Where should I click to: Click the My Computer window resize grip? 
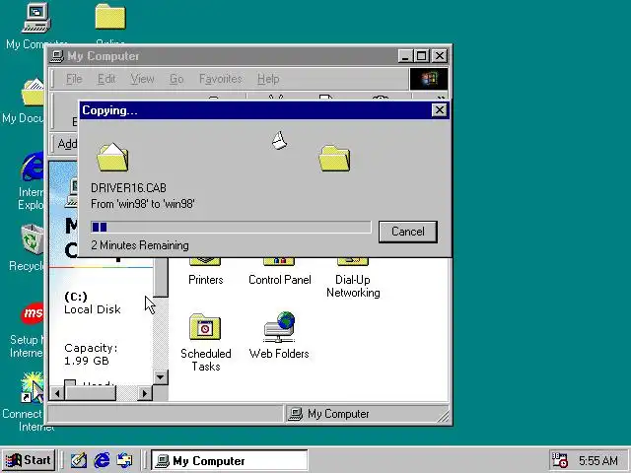[443, 416]
